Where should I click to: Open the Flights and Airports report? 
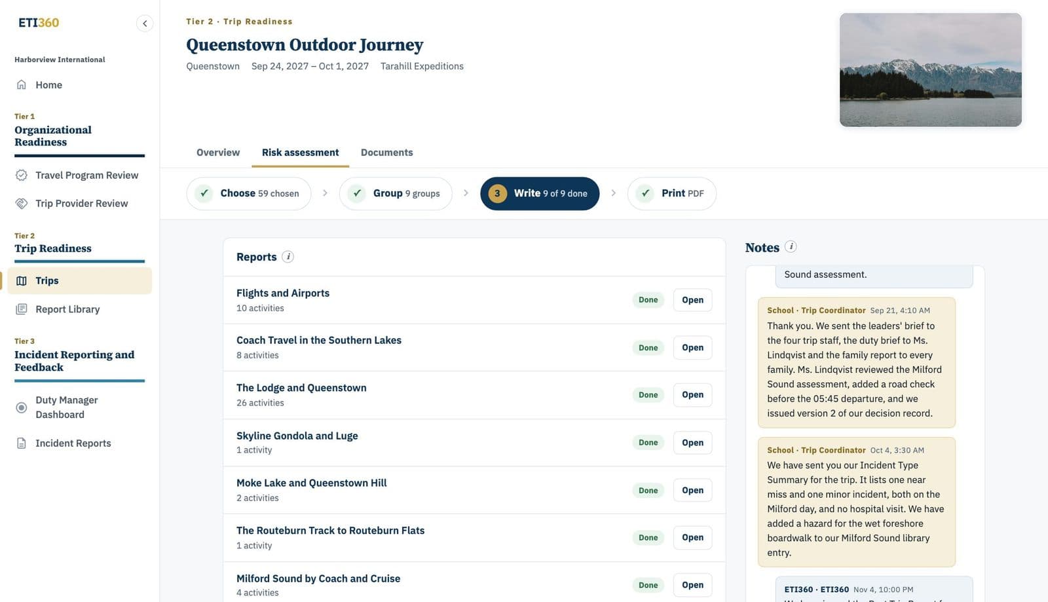[692, 300]
